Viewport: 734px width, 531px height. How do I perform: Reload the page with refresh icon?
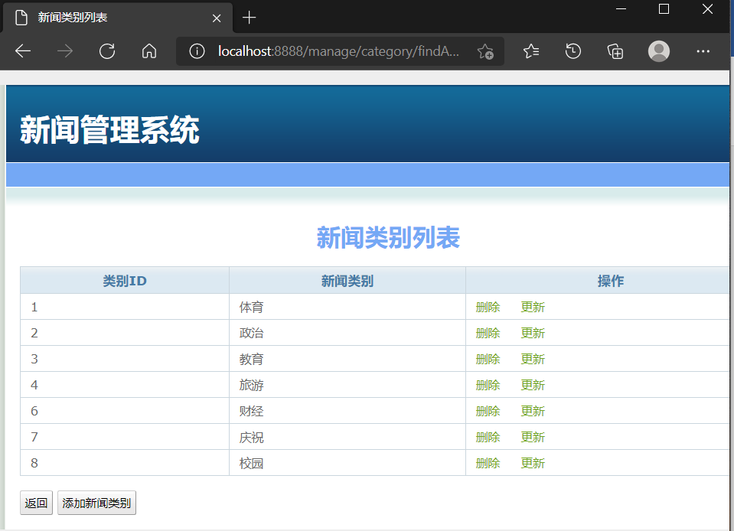pos(107,51)
